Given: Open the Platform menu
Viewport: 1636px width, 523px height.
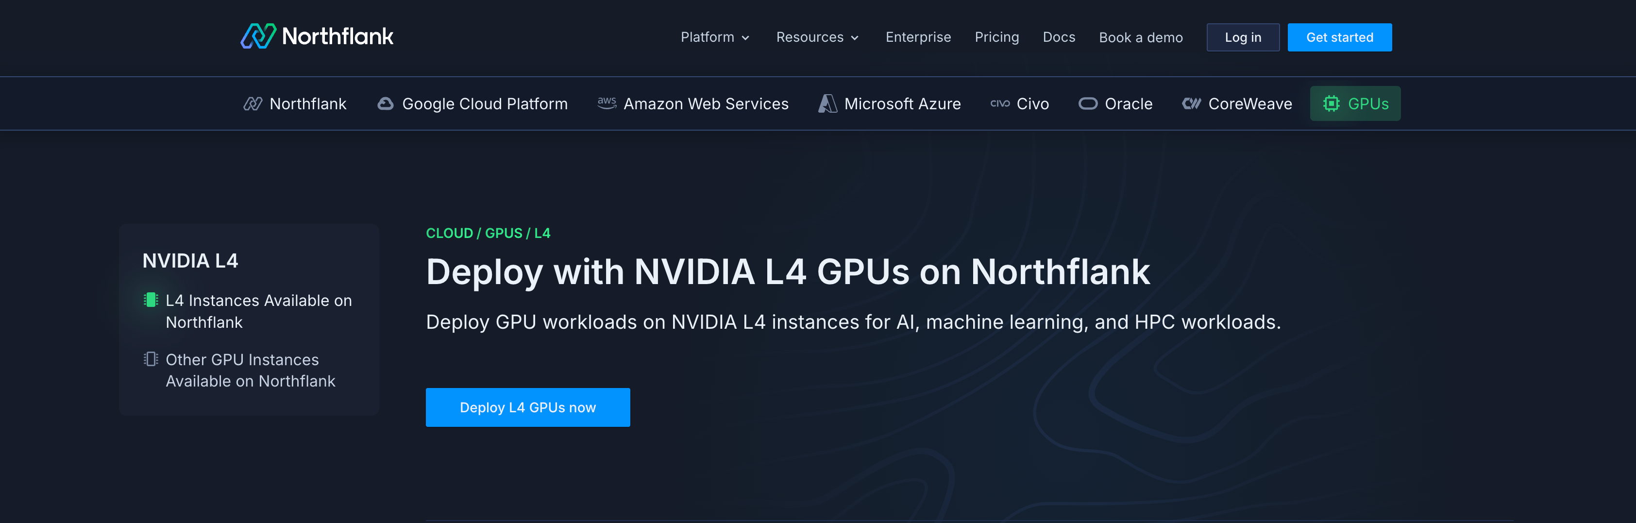Looking at the screenshot, I should [x=715, y=37].
